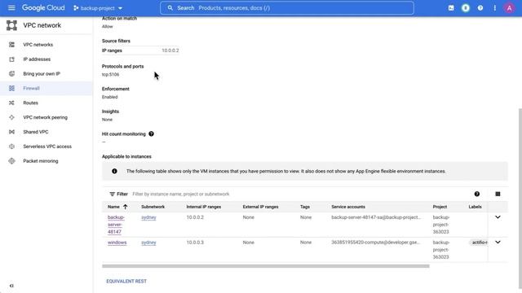Click the Google Cloud logo

pyautogui.click(x=43, y=7)
